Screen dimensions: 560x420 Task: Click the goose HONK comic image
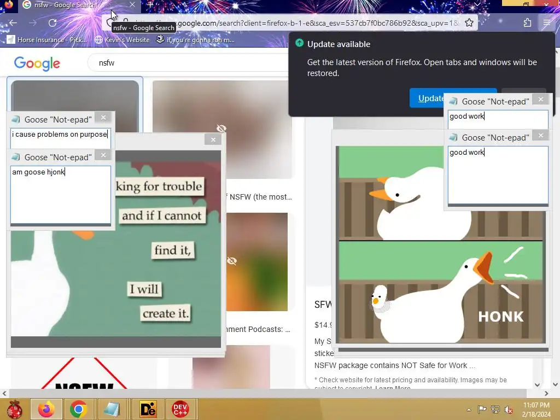441,244
